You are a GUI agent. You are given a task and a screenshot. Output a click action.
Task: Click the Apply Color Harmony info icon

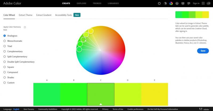[25, 27]
